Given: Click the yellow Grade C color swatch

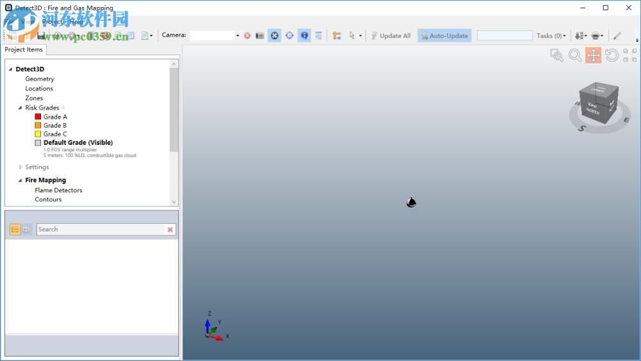Looking at the screenshot, I should (38, 133).
